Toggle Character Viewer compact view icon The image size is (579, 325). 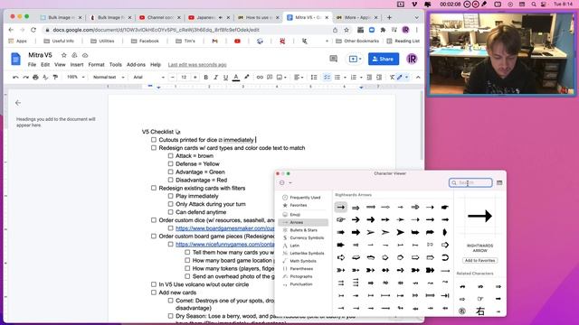coord(499,182)
